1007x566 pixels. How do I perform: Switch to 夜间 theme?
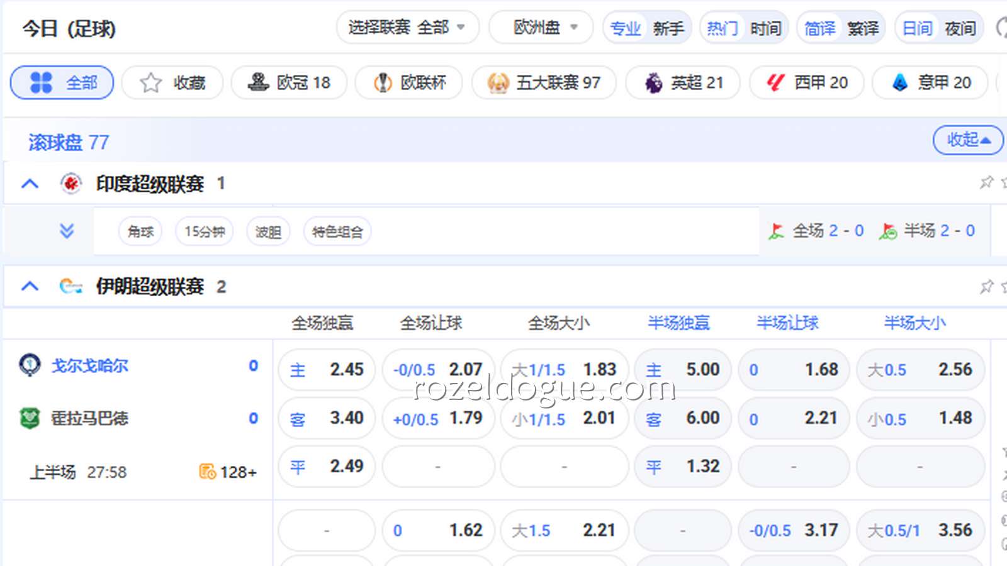[960, 28]
